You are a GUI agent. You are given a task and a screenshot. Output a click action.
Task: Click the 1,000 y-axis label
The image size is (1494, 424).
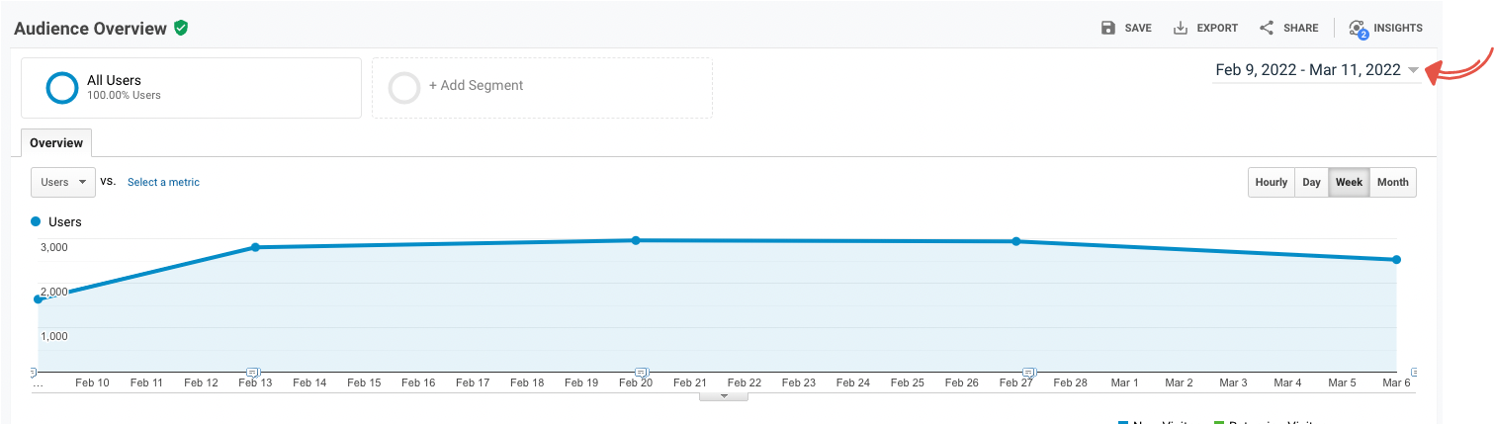53,336
